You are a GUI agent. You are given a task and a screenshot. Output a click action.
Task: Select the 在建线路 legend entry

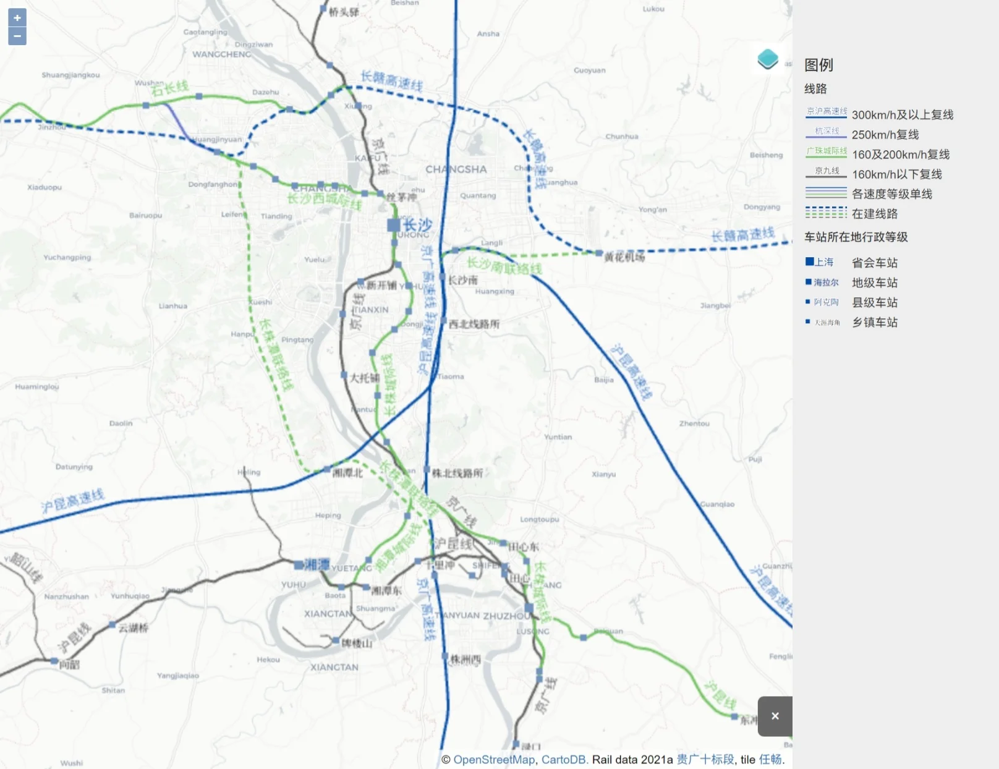851,213
